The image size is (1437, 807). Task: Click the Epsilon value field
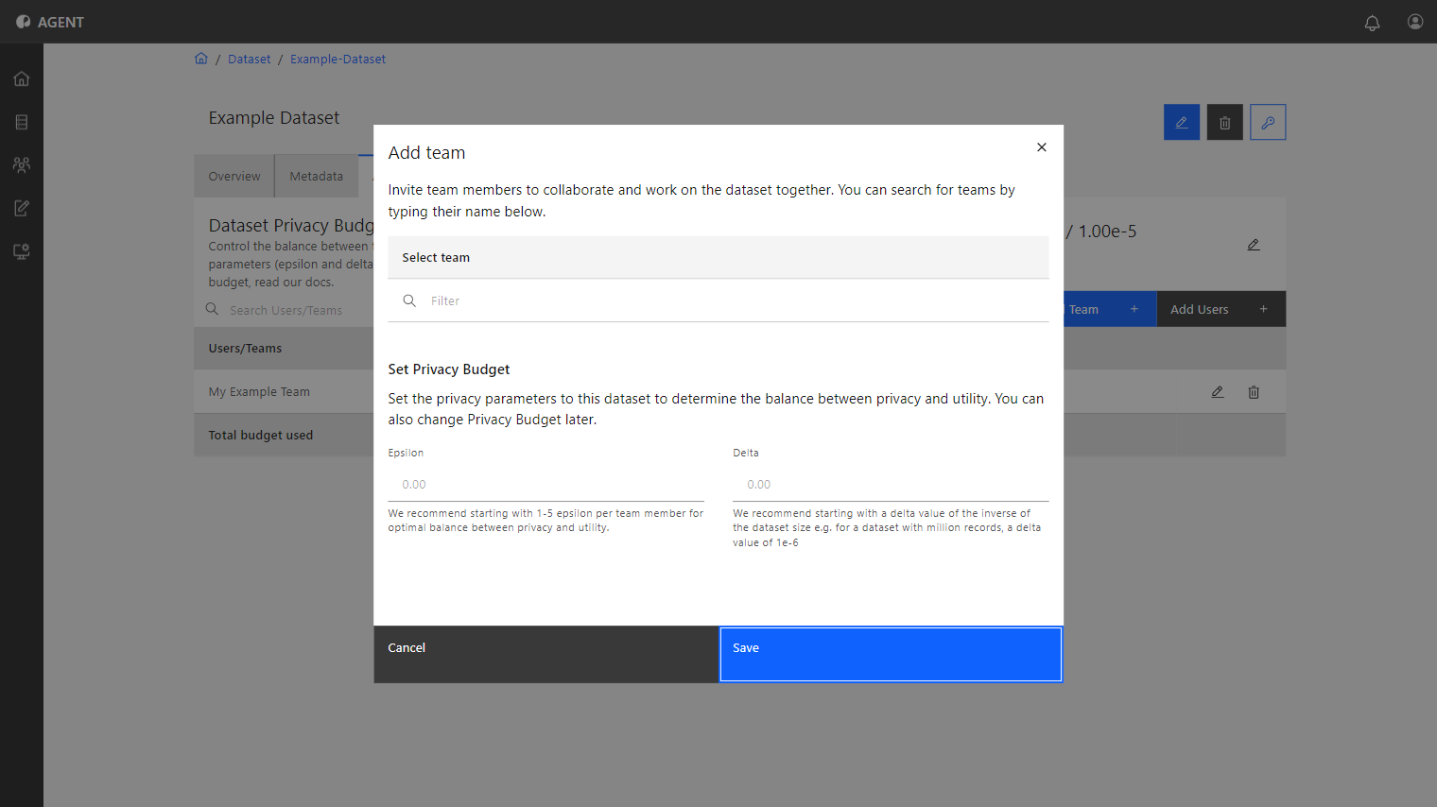pyautogui.click(x=545, y=484)
